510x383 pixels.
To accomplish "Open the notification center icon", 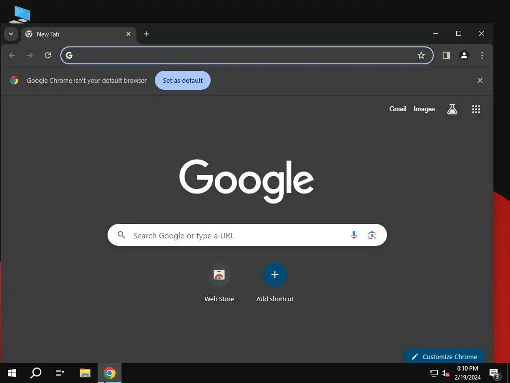I will pos(495,373).
